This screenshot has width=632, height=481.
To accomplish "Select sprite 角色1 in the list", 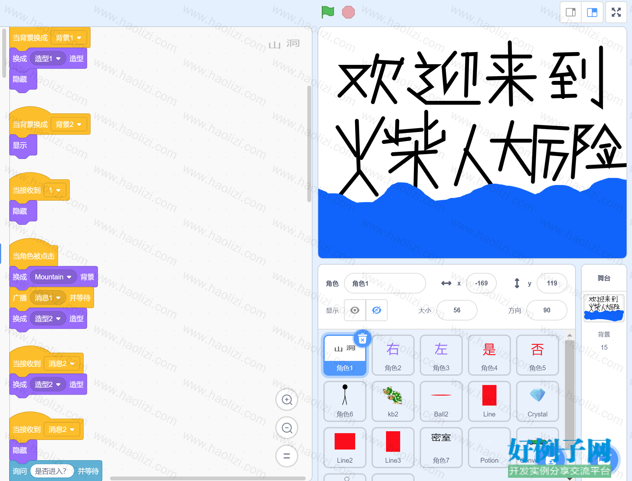I will coord(345,355).
